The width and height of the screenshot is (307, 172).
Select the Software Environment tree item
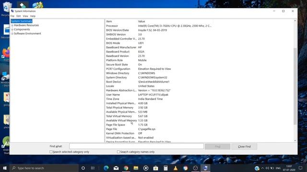pos(27,33)
